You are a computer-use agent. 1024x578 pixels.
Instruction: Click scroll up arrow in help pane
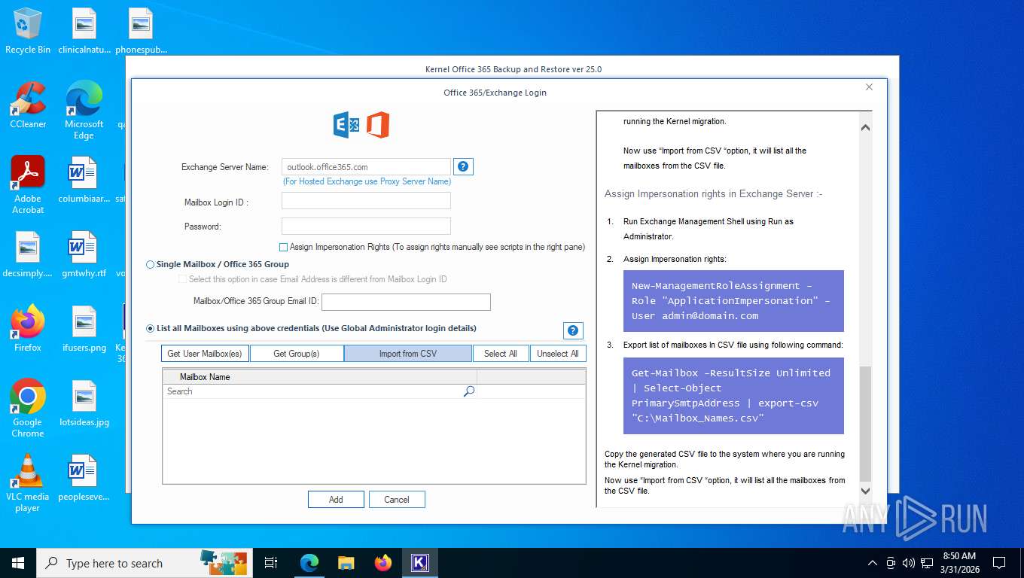[x=865, y=127]
